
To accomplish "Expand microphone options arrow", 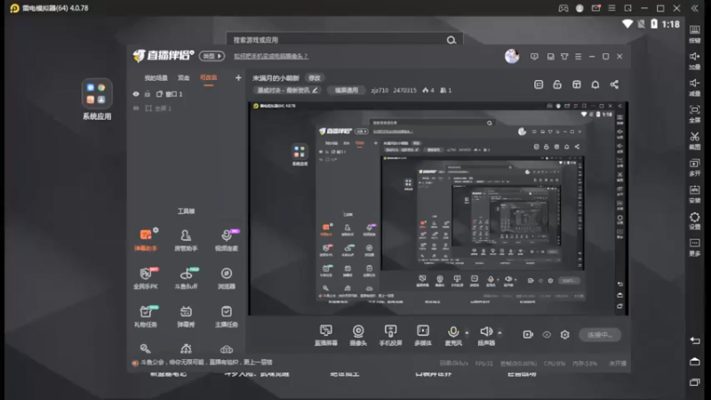I will coord(467,332).
